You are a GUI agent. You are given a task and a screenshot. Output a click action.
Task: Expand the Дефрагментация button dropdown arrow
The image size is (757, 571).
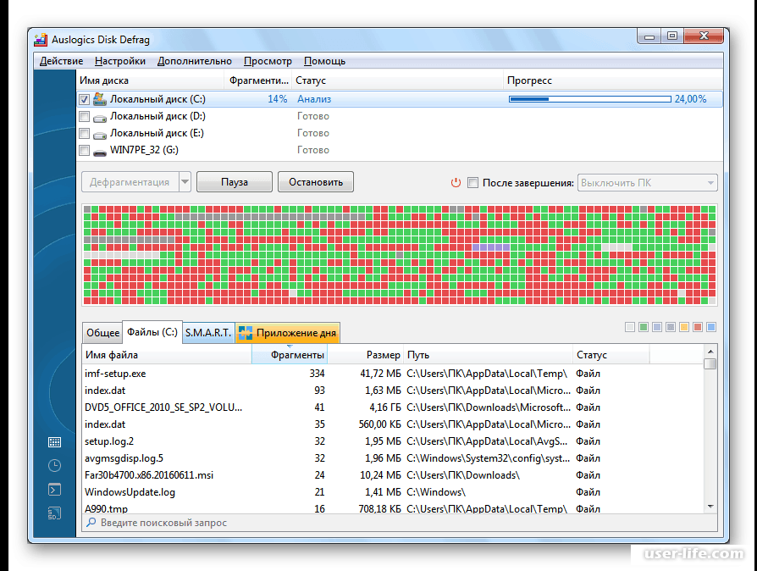click(185, 182)
